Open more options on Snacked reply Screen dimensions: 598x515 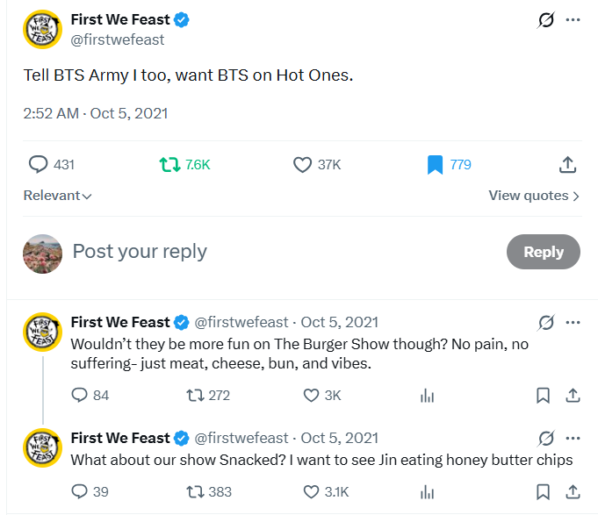573,437
